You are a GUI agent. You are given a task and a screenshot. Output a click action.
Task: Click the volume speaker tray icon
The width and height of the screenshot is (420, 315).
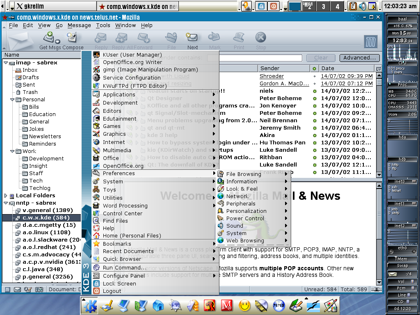tap(363, 6)
